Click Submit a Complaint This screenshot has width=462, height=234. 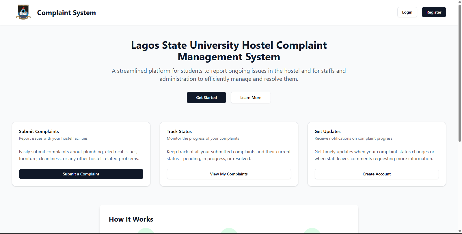coord(81,174)
